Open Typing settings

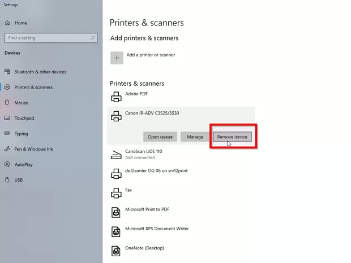click(x=22, y=134)
